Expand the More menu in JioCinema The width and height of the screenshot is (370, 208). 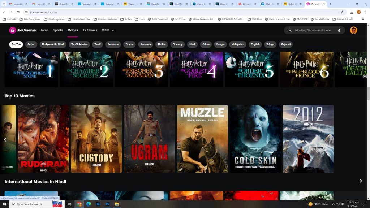click(x=108, y=30)
